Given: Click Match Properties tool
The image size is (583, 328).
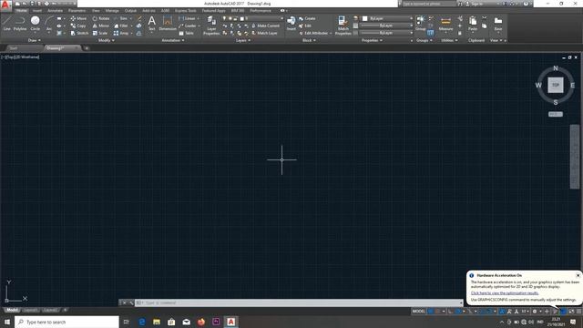Looking at the screenshot, I should (343, 26).
